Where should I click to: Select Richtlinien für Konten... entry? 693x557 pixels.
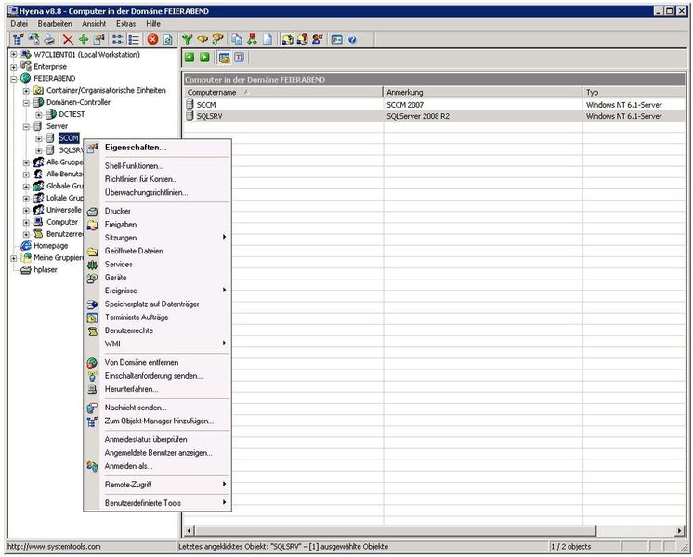[x=157, y=179]
